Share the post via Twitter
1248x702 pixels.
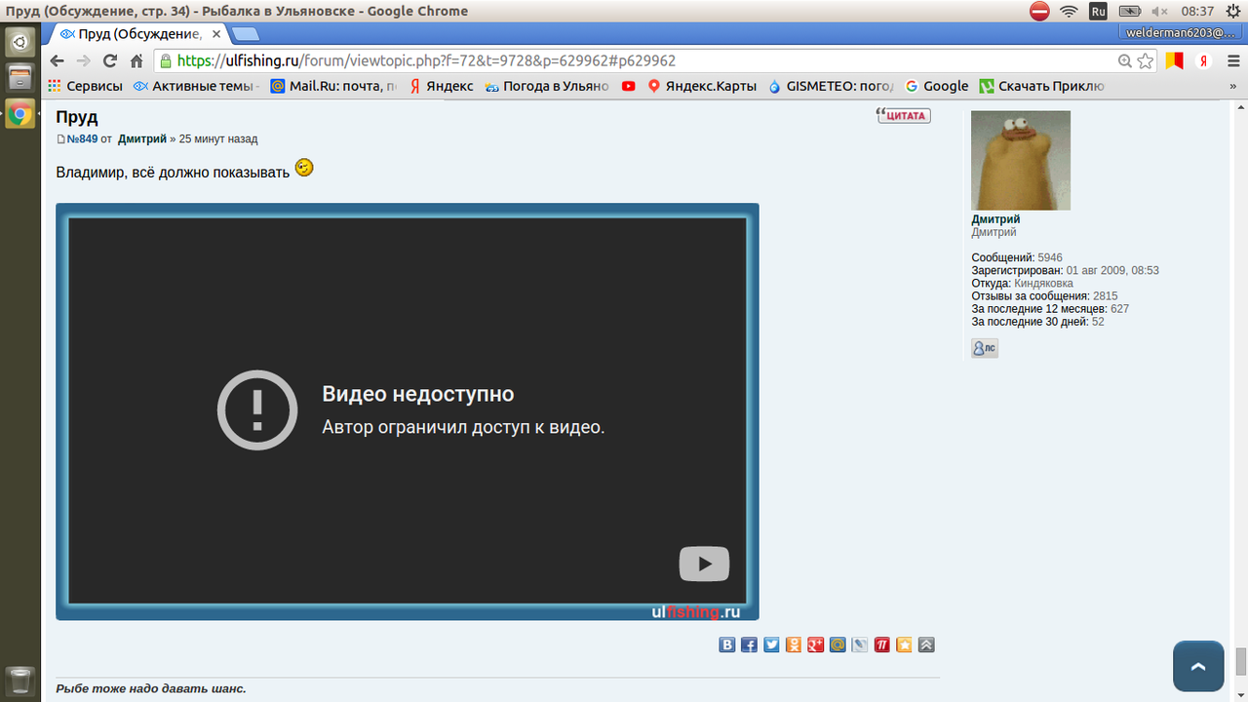[x=770, y=644]
